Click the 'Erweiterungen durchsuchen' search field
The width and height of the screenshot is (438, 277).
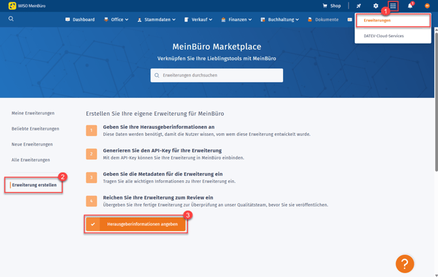tap(217, 75)
